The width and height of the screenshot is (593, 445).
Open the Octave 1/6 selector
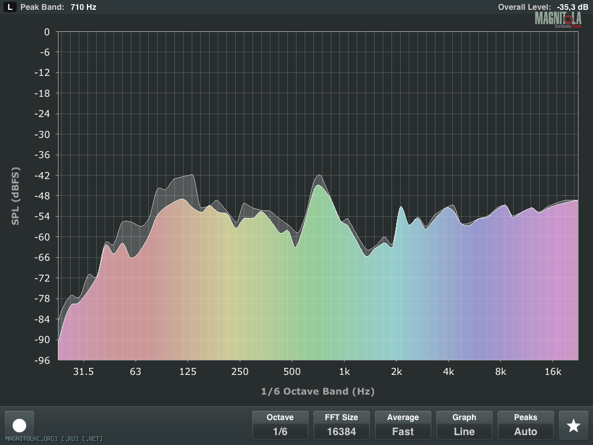point(280,425)
